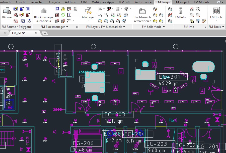Switch to the FM Project tab
Viewport: 226px width, 153px height.
pyautogui.click(x=182, y=2)
